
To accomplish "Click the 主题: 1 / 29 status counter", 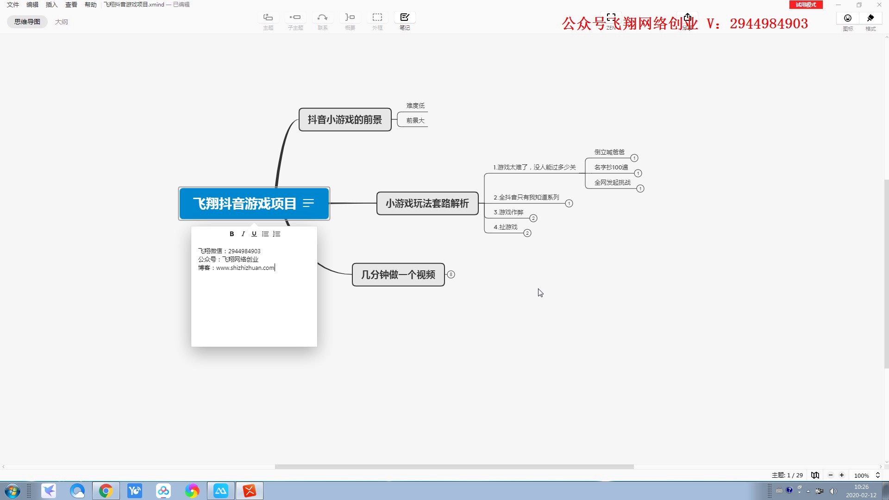I will coord(787,475).
